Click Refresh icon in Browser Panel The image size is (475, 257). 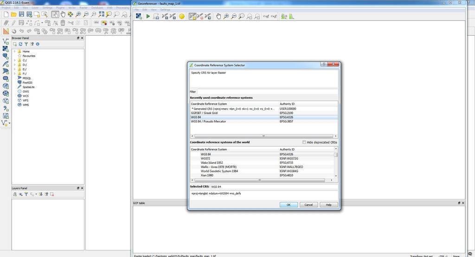[x=20, y=44]
